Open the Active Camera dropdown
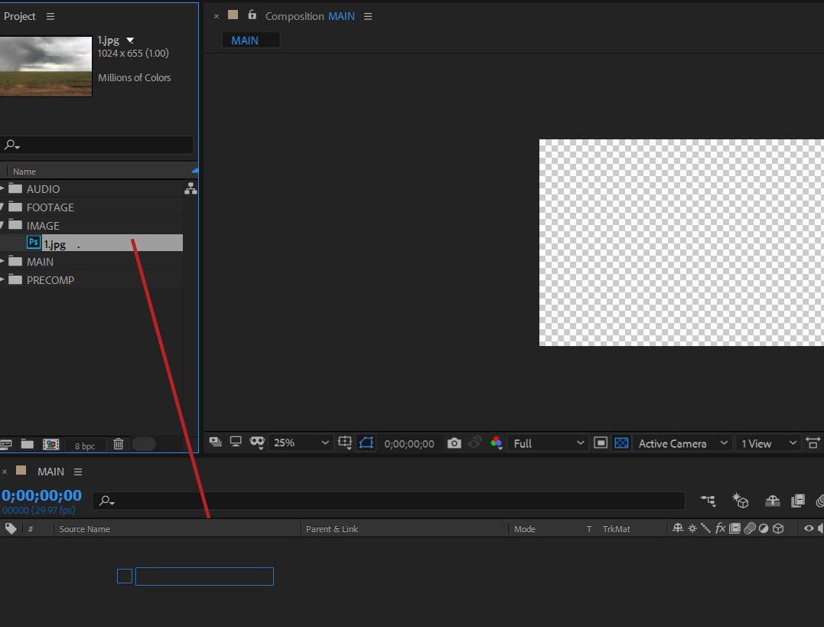The image size is (824, 627). coord(682,443)
